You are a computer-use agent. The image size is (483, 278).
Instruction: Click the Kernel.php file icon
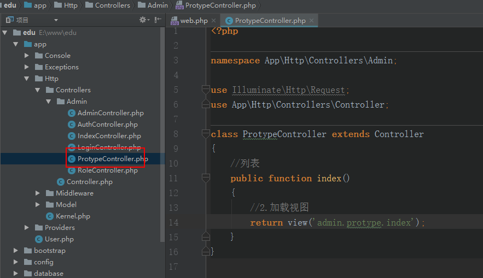tap(49, 216)
